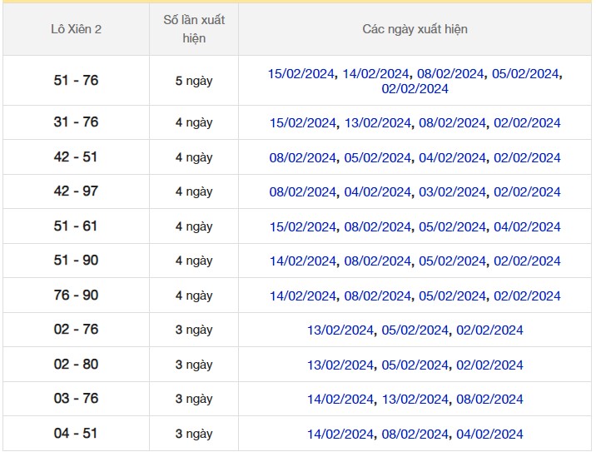Select the 04 - 51 pair cell
The height and width of the screenshot is (452, 596).
click(77, 434)
